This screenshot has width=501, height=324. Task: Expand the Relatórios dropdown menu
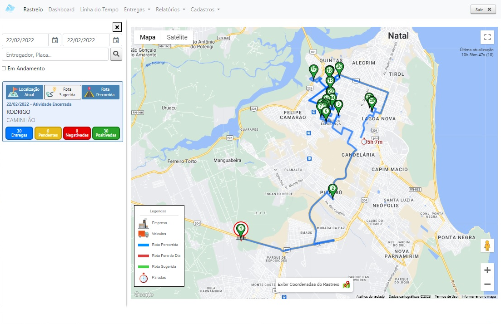170,10
